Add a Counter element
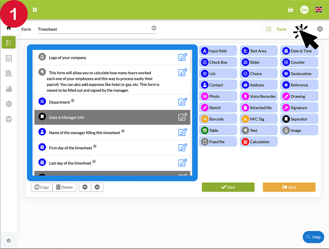The height and width of the screenshot is (249, 329). coord(299,62)
